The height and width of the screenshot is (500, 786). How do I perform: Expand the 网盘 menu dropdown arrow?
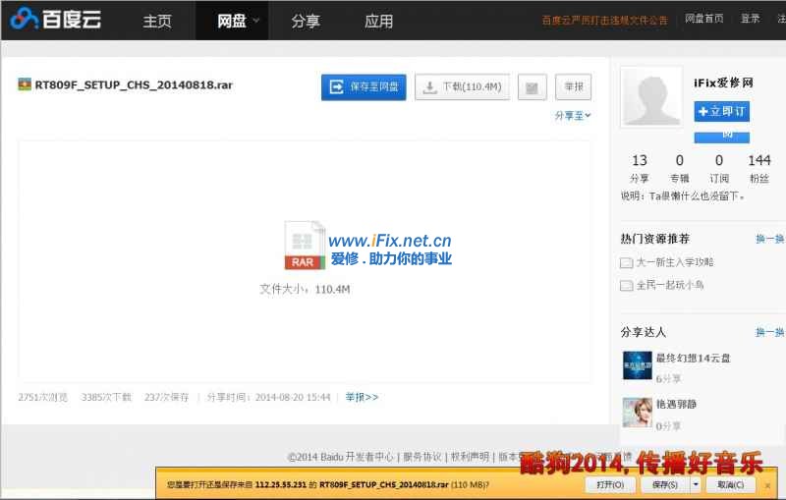coord(256,21)
